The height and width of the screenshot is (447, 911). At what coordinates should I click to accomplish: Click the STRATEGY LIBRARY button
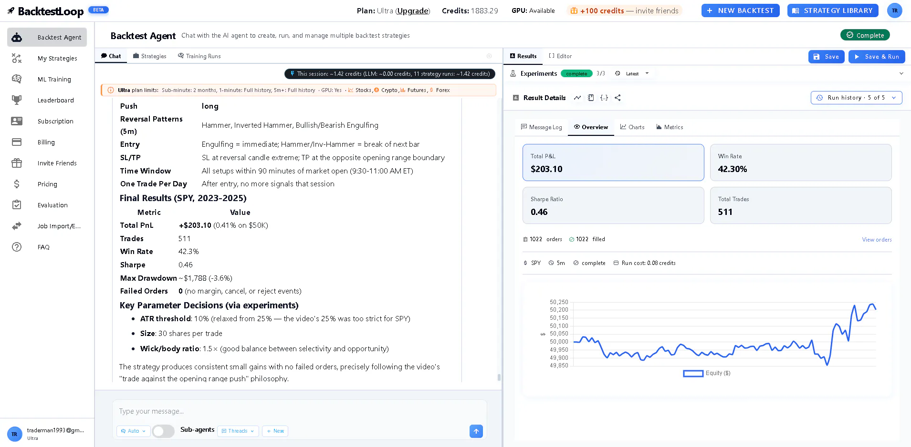(x=833, y=10)
